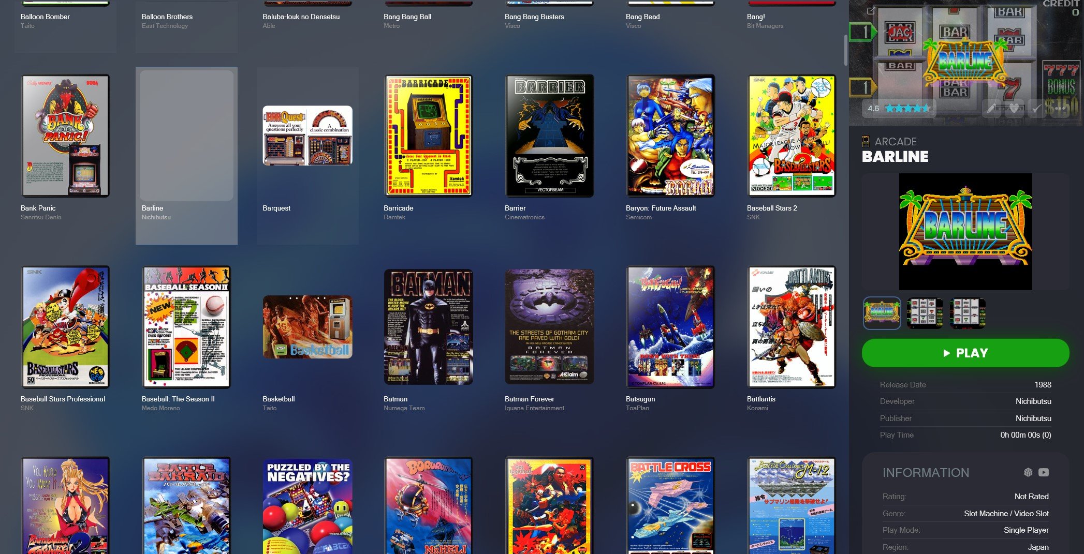
Task: Click the Bang Bang Ball title
Action: click(407, 17)
